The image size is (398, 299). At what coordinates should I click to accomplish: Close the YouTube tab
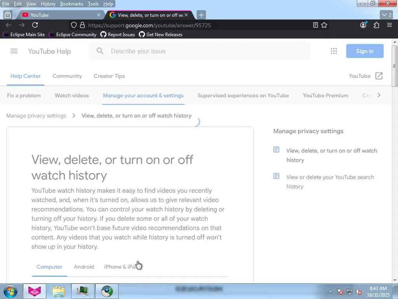(99, 15)
